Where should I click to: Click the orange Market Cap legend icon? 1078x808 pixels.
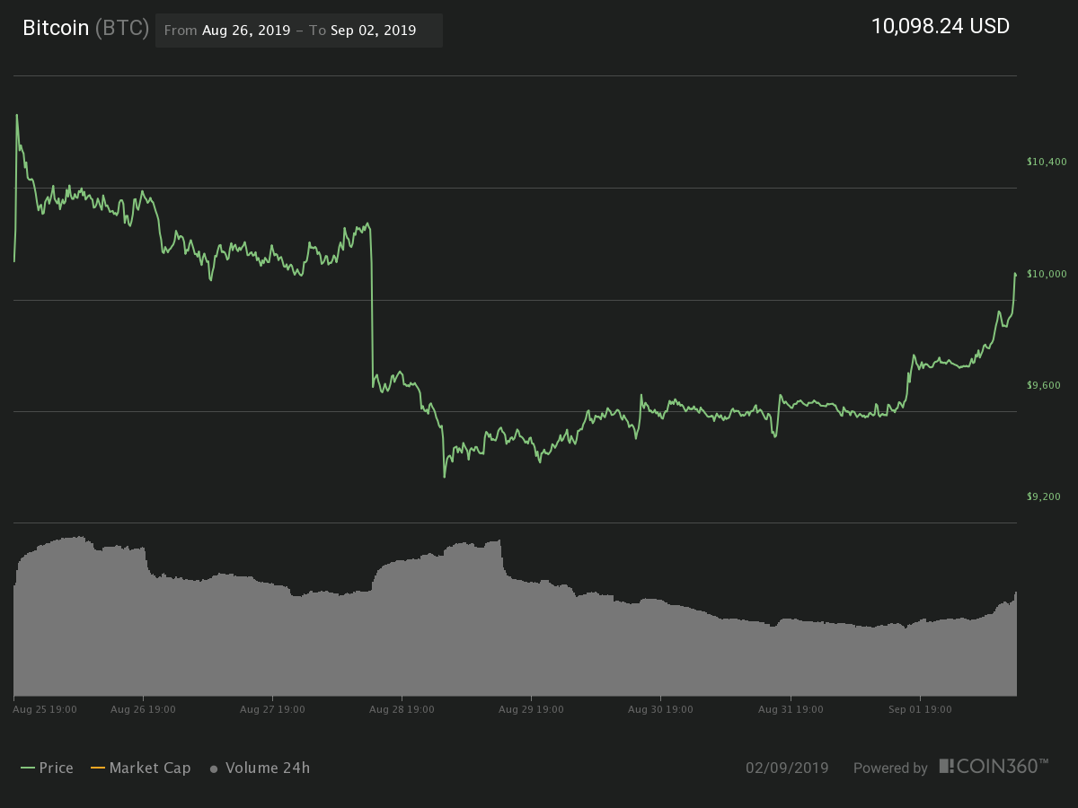(x=97, y=768)
